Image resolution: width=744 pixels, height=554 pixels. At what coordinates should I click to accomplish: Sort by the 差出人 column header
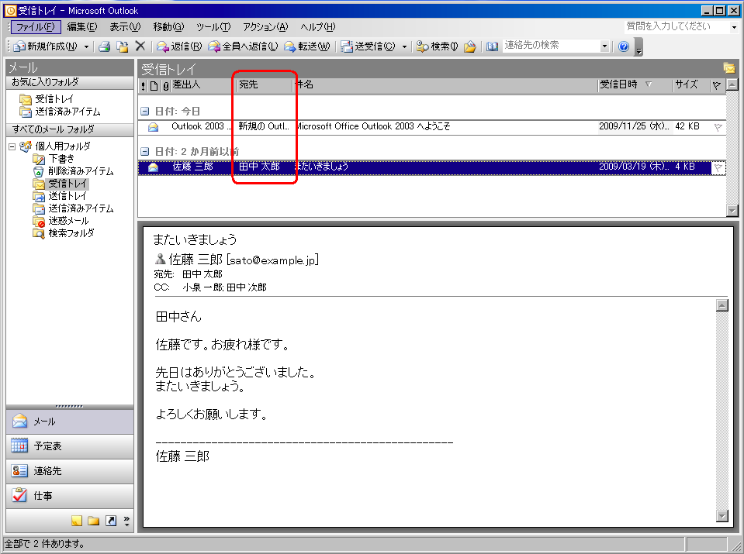tap(203, 85)
